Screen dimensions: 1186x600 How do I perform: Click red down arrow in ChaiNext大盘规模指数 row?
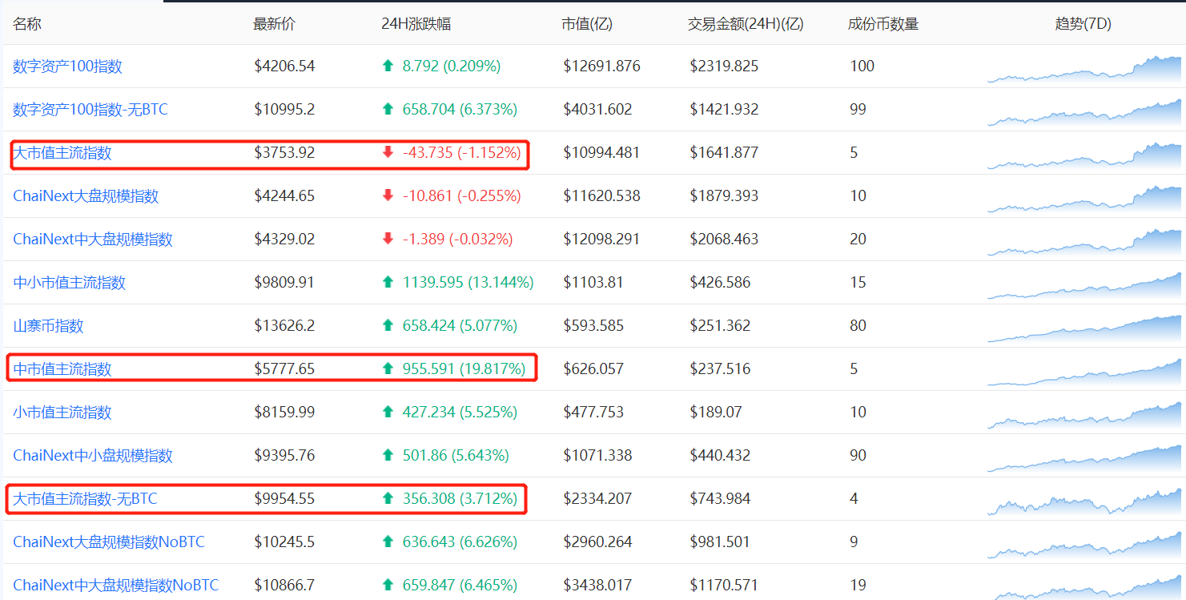388,196
